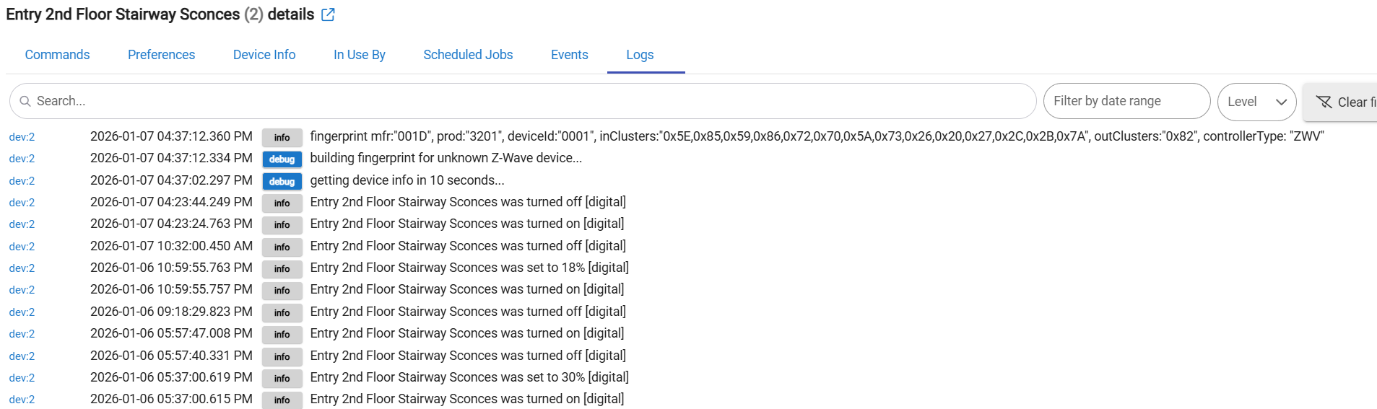Click dev:2 link on fingerprint log row
This screenshot has height=409, width=1377.
click(x=22, y=137)
